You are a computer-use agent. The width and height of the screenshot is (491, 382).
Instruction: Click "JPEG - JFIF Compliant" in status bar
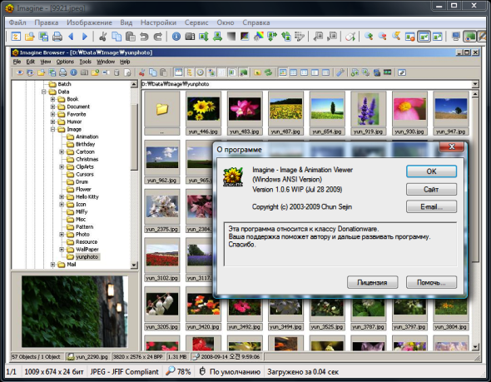tap(124, 372)
